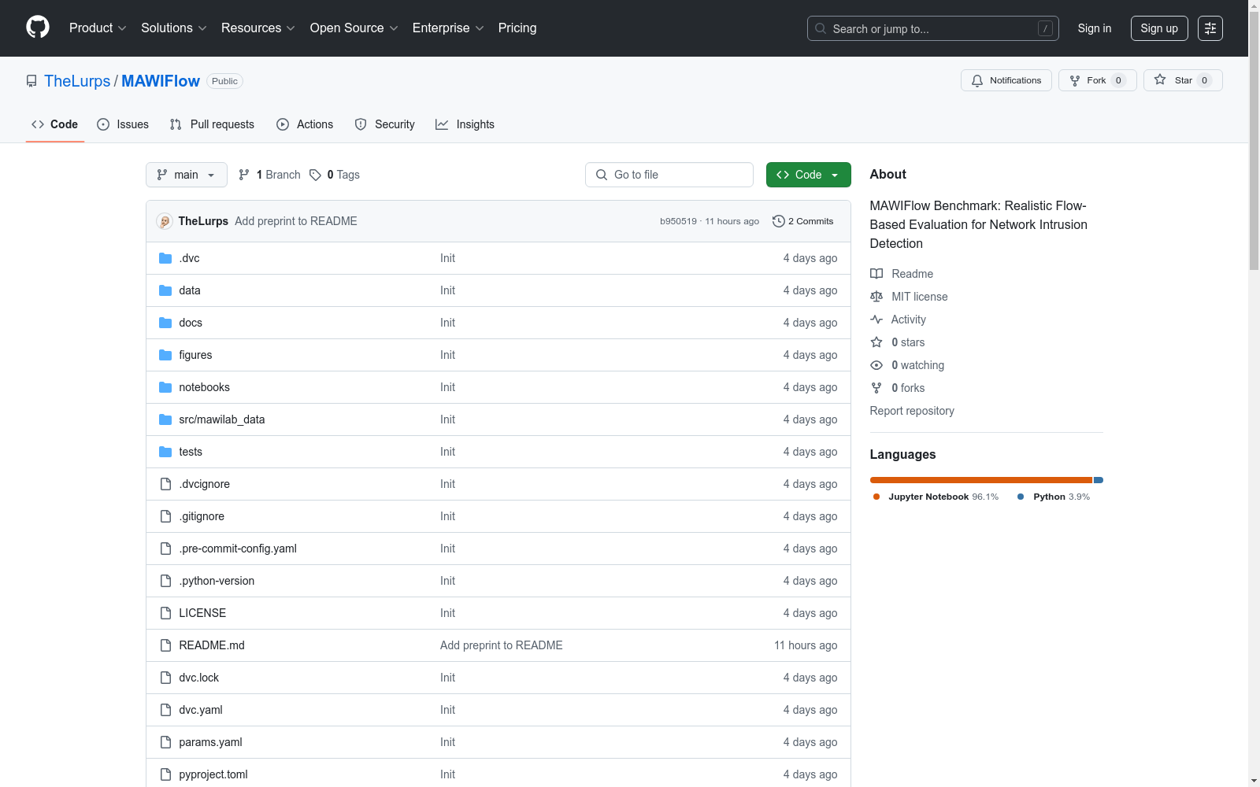Click the docs folder icon
The width and height of the screenshot is (1260, 787).
pos(165,323)
